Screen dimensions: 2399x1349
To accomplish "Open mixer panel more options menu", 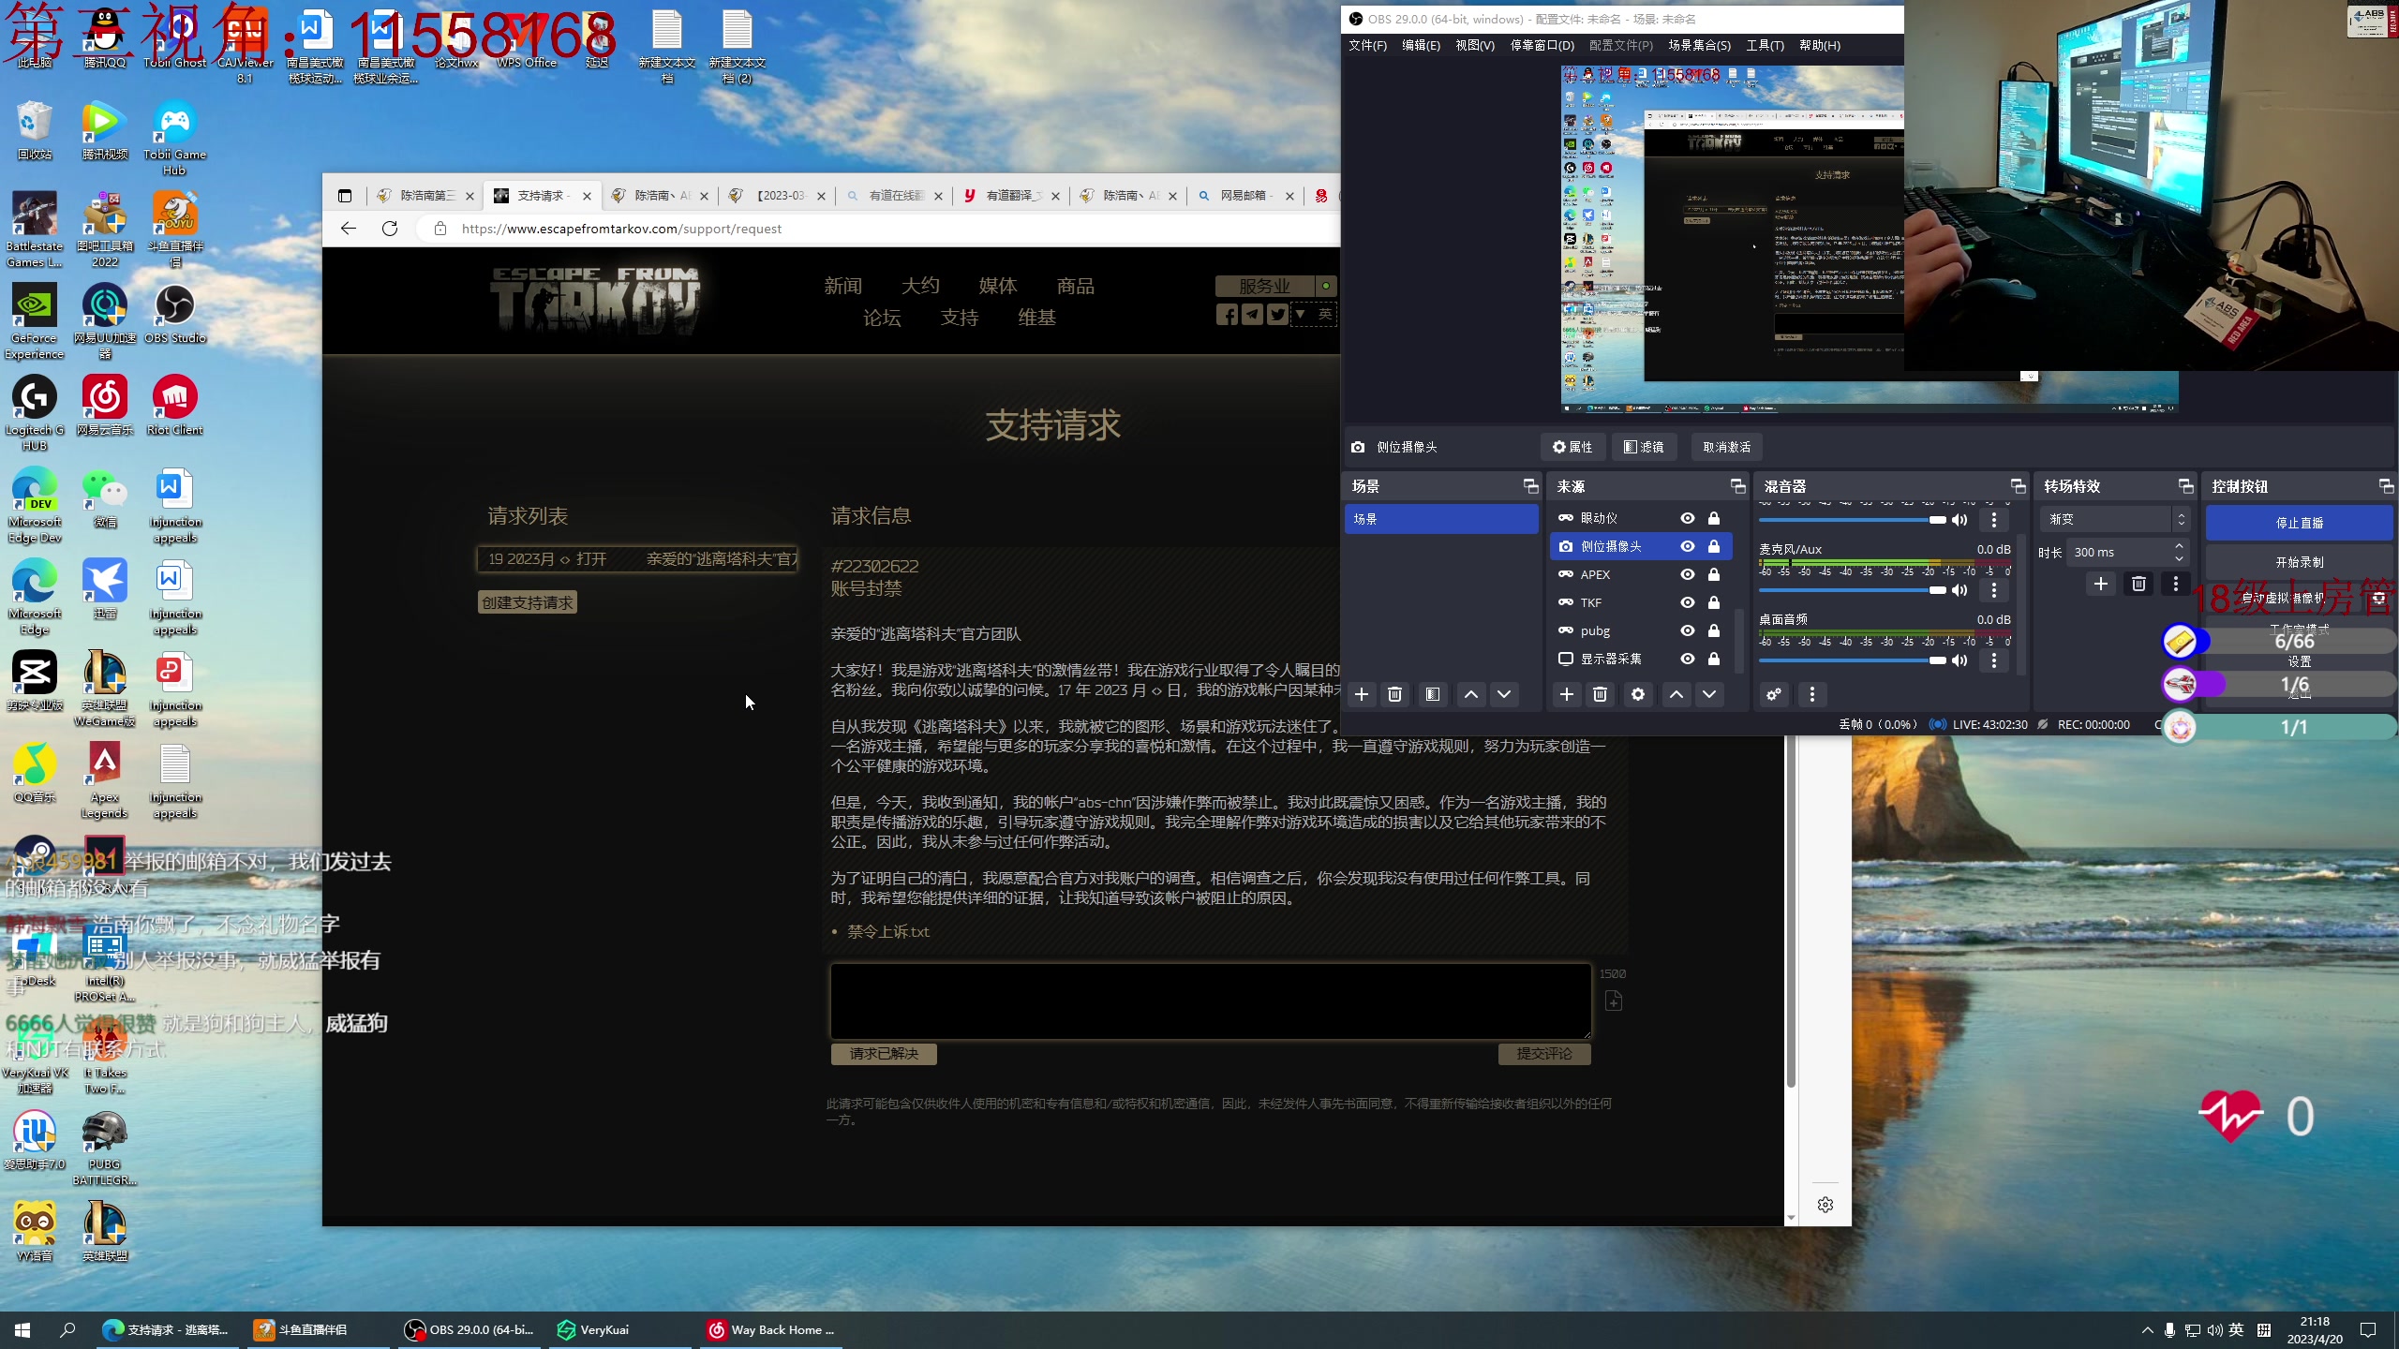I will click(x=1811, y=694).
